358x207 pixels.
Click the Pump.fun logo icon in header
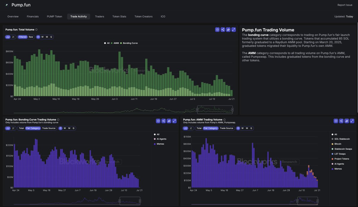pos(7,5)
